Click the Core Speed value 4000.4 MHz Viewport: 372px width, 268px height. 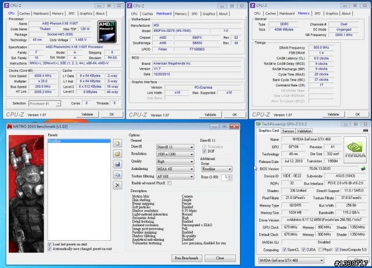click(42, 76)
